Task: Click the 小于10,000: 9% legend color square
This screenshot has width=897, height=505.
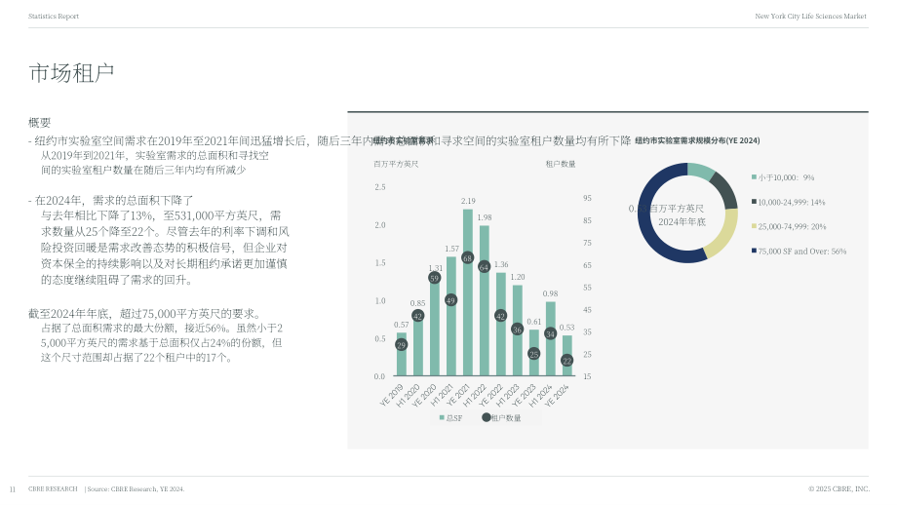Action: (754, 177)
